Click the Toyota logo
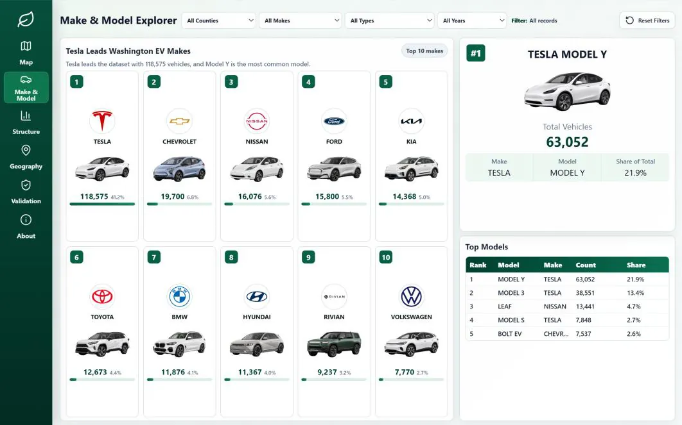 [x=101, y=297]
